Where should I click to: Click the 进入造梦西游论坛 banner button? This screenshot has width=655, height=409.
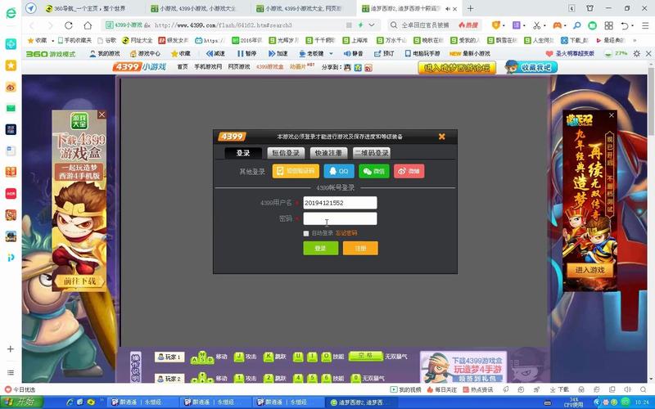[x=457, y=68]
